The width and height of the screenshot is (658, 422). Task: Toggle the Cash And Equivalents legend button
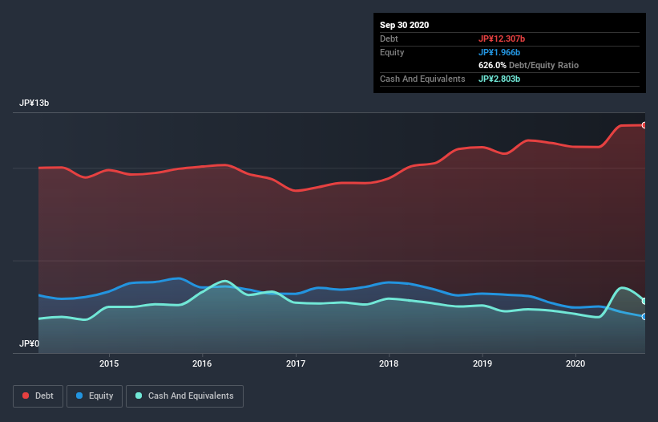point(184,396)
